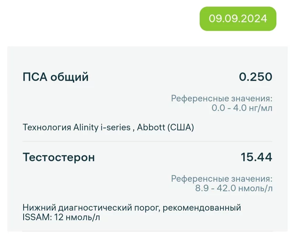Click the 0.0 - 4.0 нг/мл range
The image size is (295, 234).
point(242,108)
